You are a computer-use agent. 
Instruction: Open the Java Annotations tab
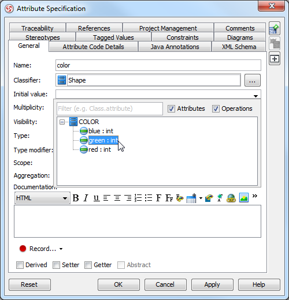point(175,47)
